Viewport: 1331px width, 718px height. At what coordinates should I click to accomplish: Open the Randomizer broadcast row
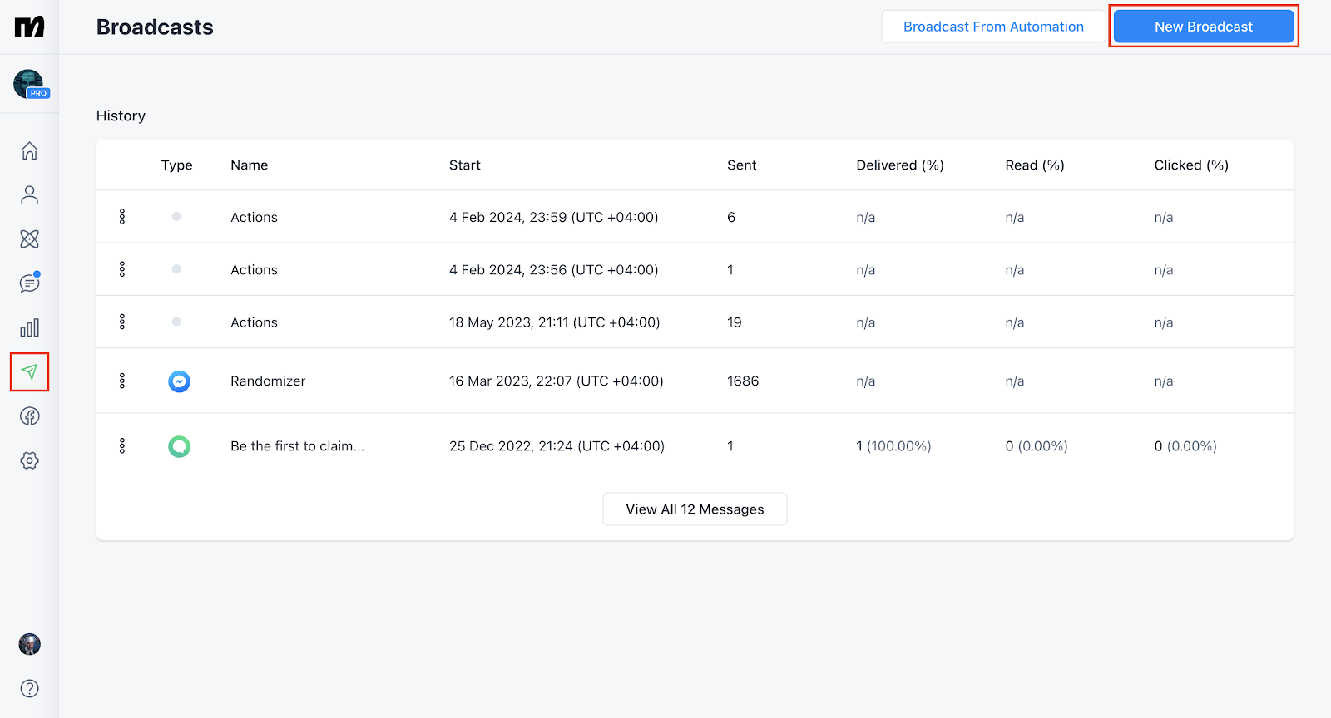(268, 381)
